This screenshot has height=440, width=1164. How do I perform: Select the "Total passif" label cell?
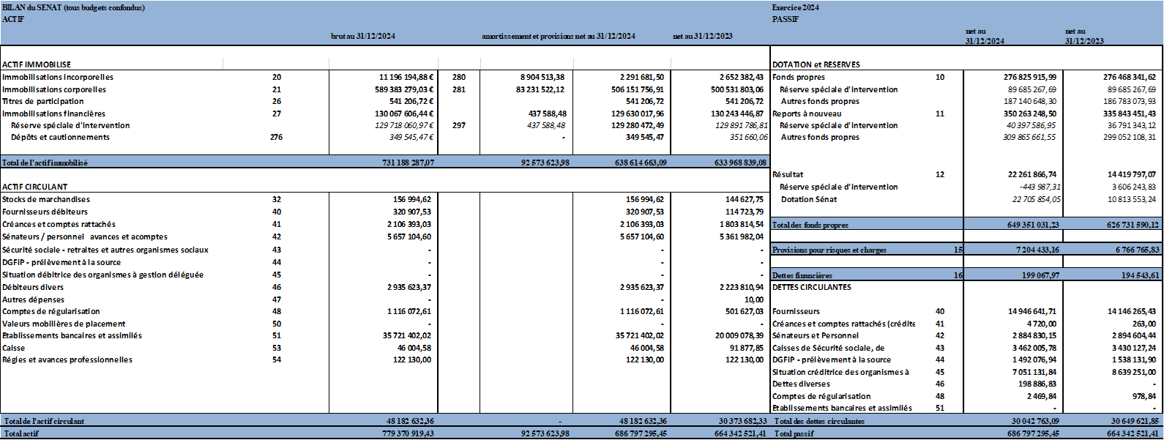pos(794,433)
